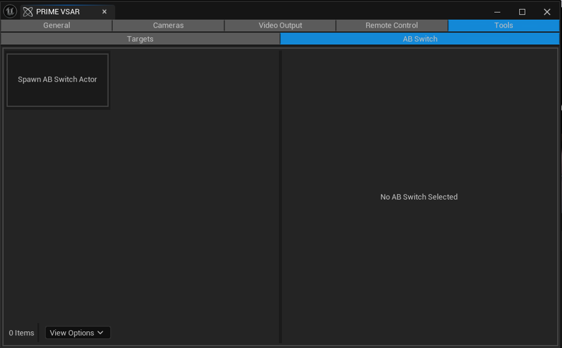Select the Remote Control tab
562x348 pixels.
click(391, 25)
